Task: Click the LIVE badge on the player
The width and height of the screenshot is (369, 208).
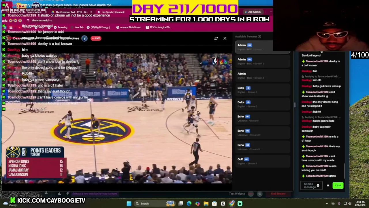Action: click(96, 38)
